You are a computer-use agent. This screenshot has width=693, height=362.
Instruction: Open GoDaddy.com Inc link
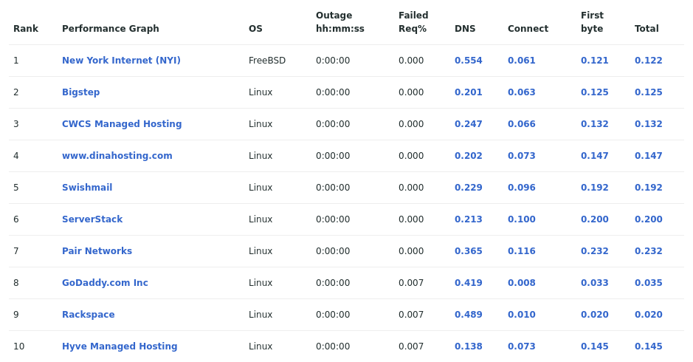(x=105, y=283)
